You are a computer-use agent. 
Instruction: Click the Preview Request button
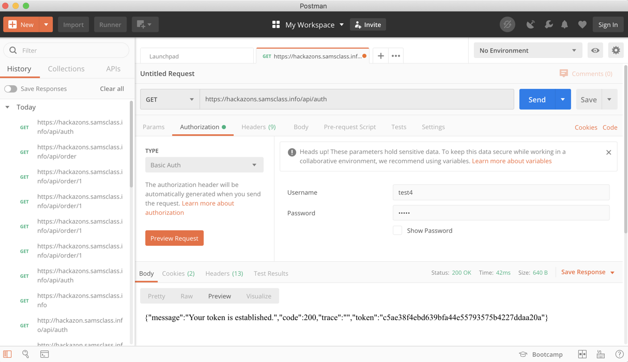click(x=174, y=238)
